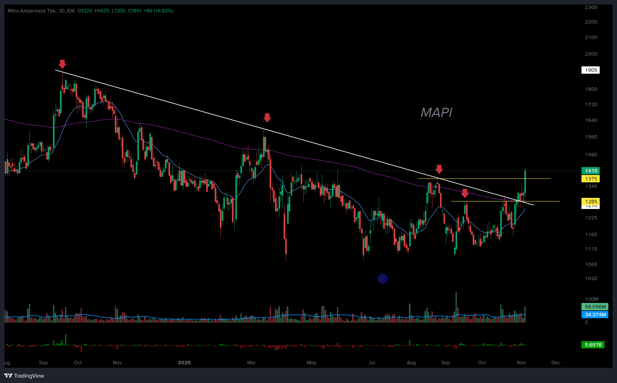Click the 1410 current price label
The image size is (617, 383).
[591, 171]
